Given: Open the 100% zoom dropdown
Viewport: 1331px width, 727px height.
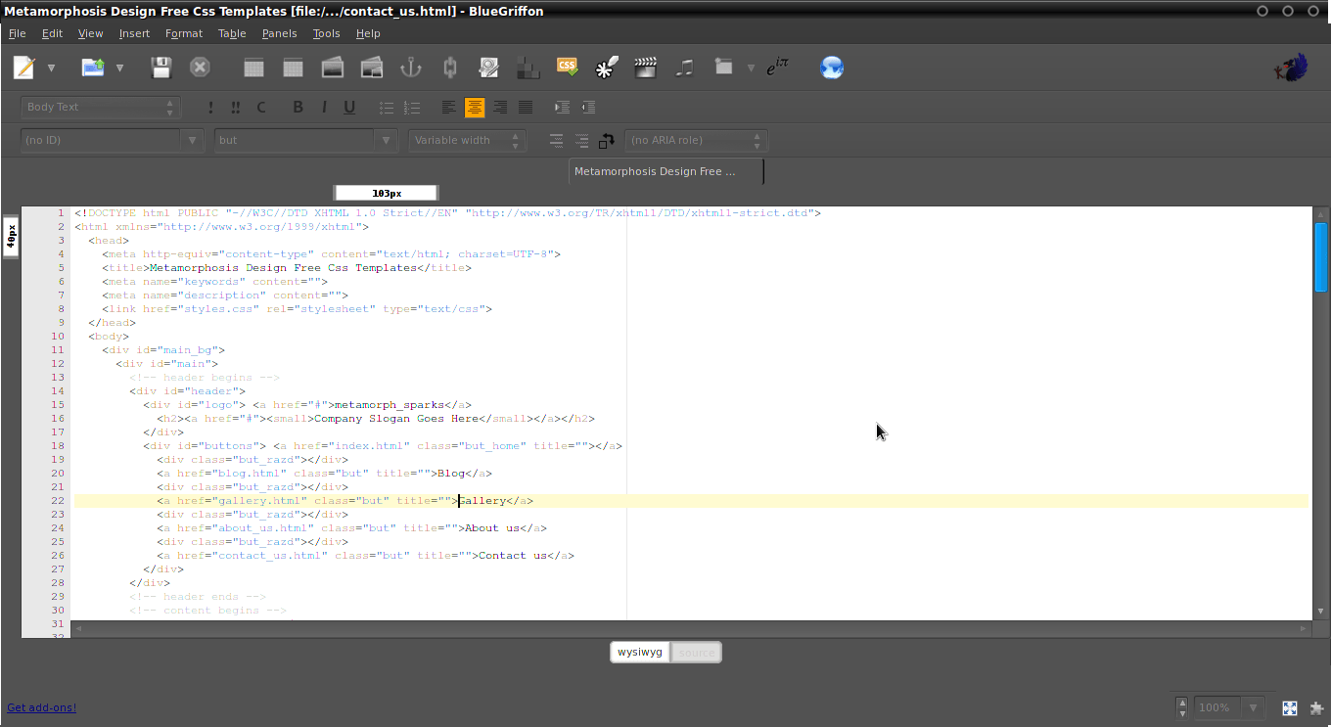Looking at the screenshot, I should [x=1228, y=707].
